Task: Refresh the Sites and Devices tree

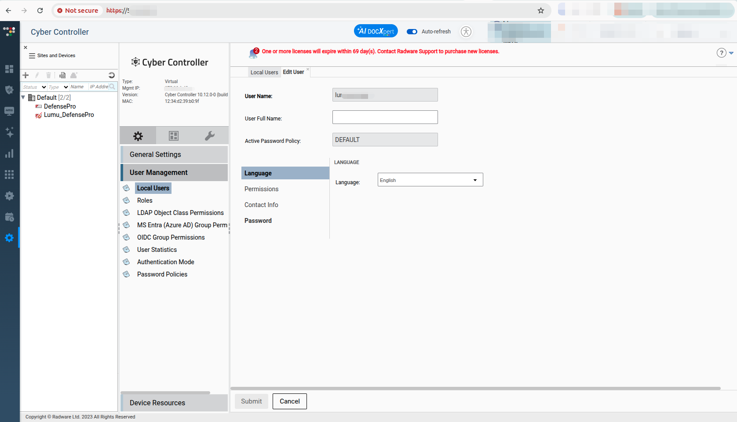Action: point(111,75)
